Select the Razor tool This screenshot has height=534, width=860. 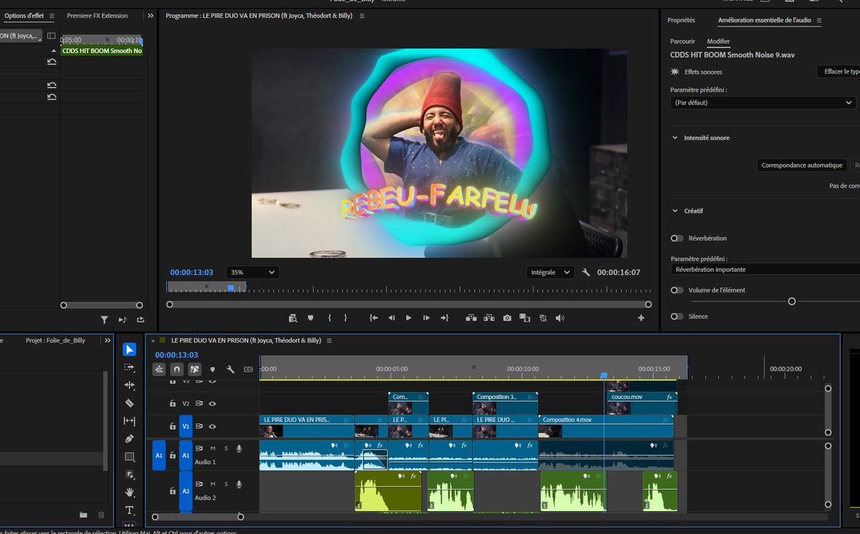(x=129, y=403)
